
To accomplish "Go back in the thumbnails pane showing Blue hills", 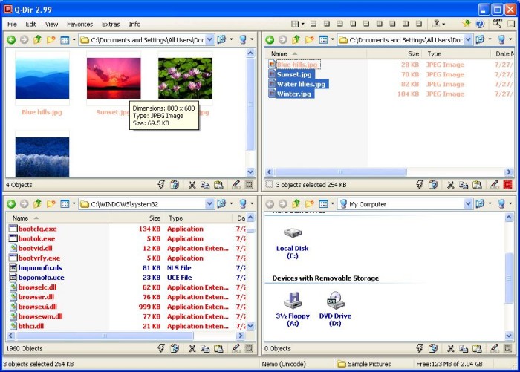I will [11, 40].
